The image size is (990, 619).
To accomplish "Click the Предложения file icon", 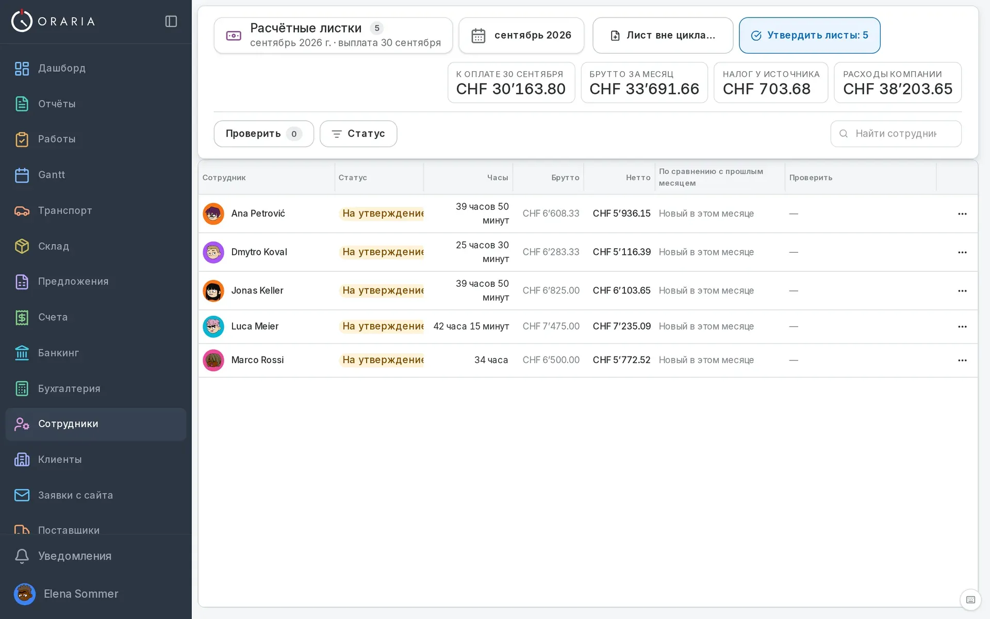I will pyautogui.click(x=22, y=282).
